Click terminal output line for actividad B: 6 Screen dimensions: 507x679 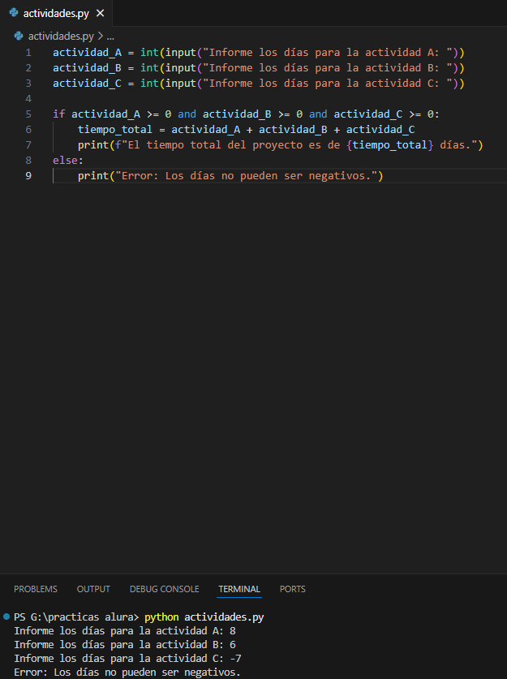(125, 645)
